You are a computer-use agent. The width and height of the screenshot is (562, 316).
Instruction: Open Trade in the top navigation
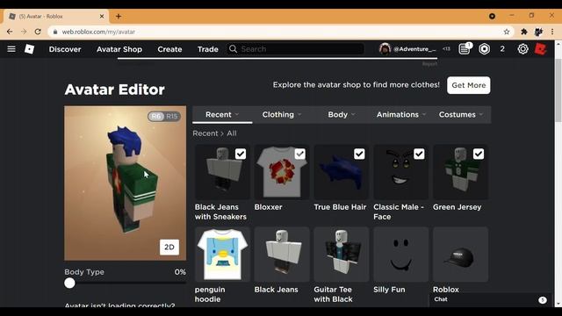pos(208,49)
